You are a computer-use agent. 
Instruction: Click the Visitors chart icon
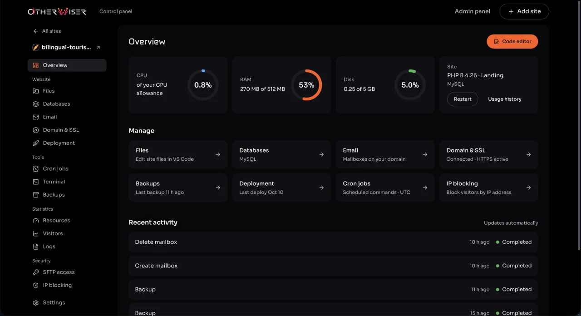[36, 233]
